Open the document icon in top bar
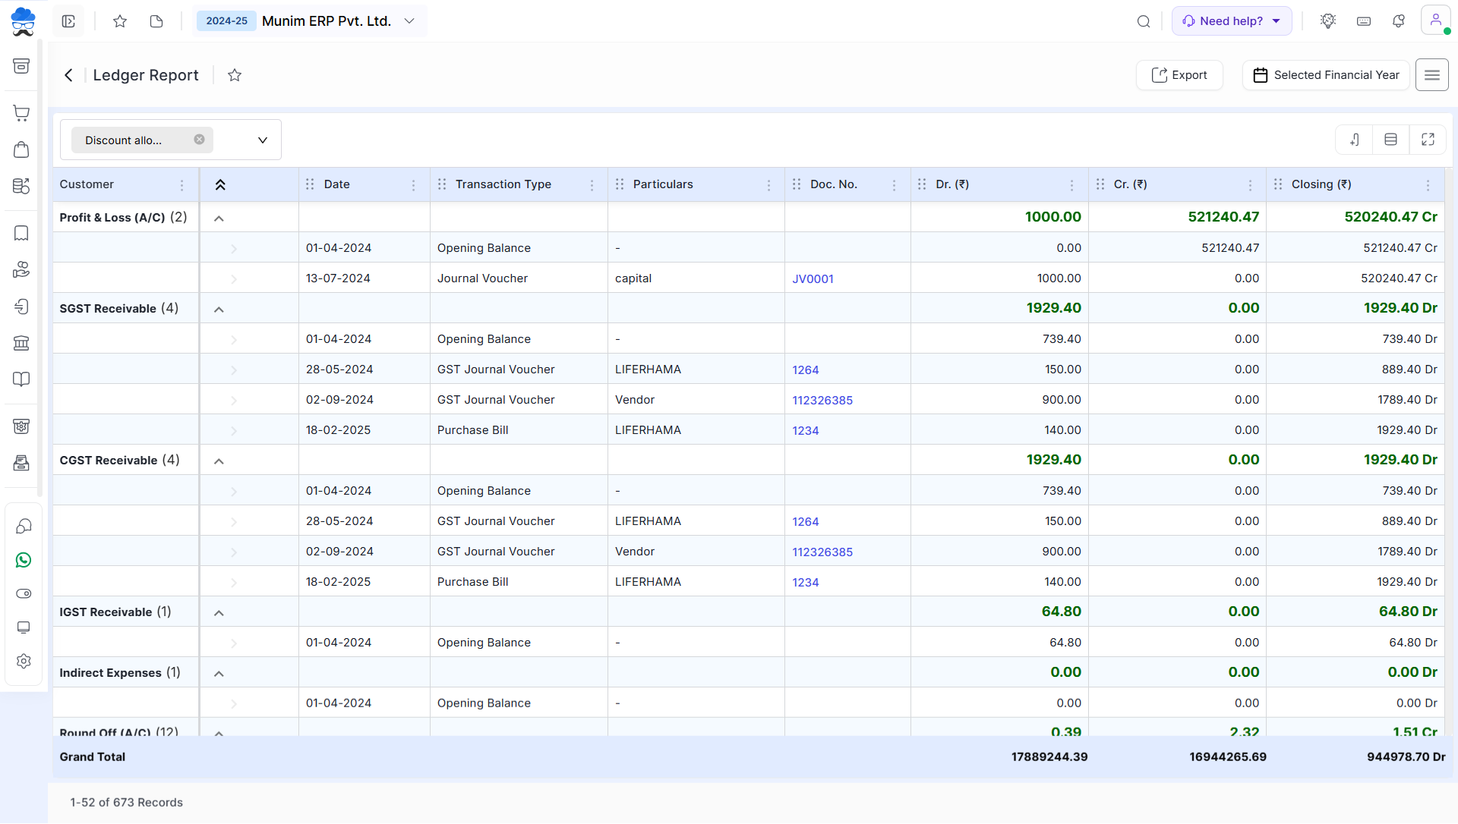 click(x=156, y=21)
